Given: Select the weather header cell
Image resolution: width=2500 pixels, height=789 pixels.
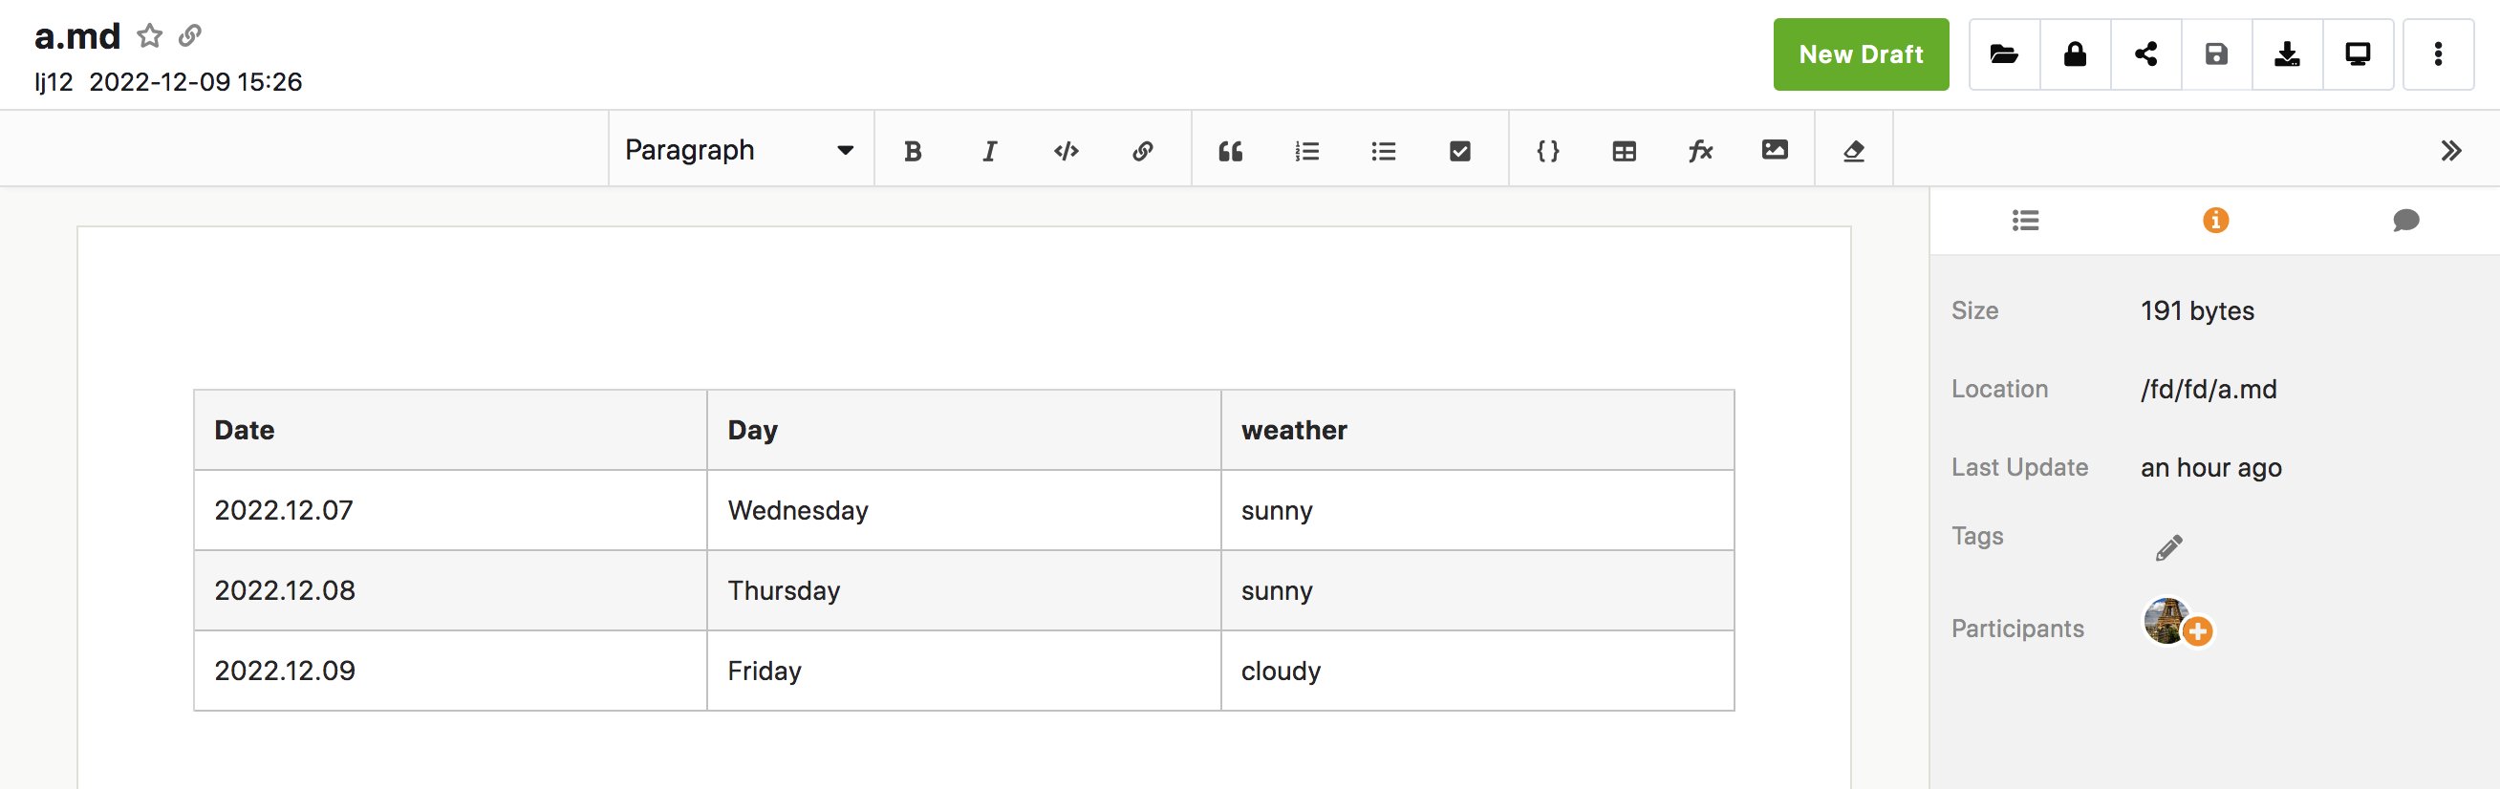Looking at the screenshot, I should 1477,431.
